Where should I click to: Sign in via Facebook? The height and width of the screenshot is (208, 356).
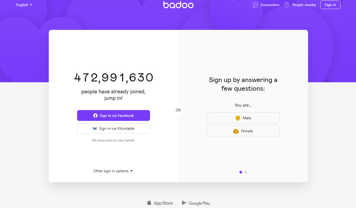click(113, 116)
